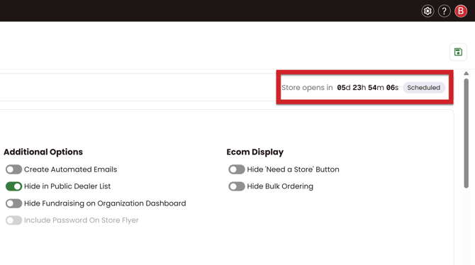Viewport: 475px width, 265px height.
Task: Click the 'Store opens in' label
Action: click(307, 88)
